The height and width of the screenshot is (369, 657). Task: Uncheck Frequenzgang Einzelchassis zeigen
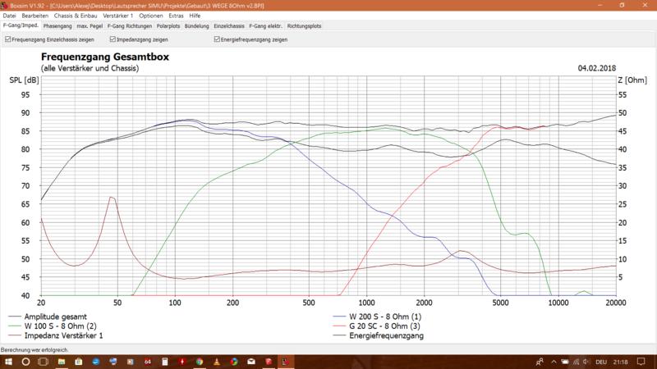(7, 39)
